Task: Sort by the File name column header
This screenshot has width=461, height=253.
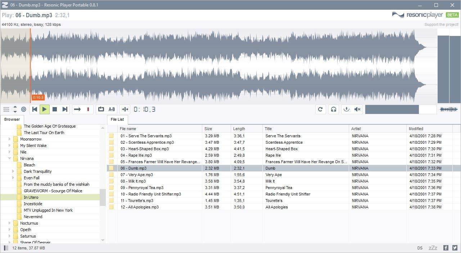Action: point(160,129)
